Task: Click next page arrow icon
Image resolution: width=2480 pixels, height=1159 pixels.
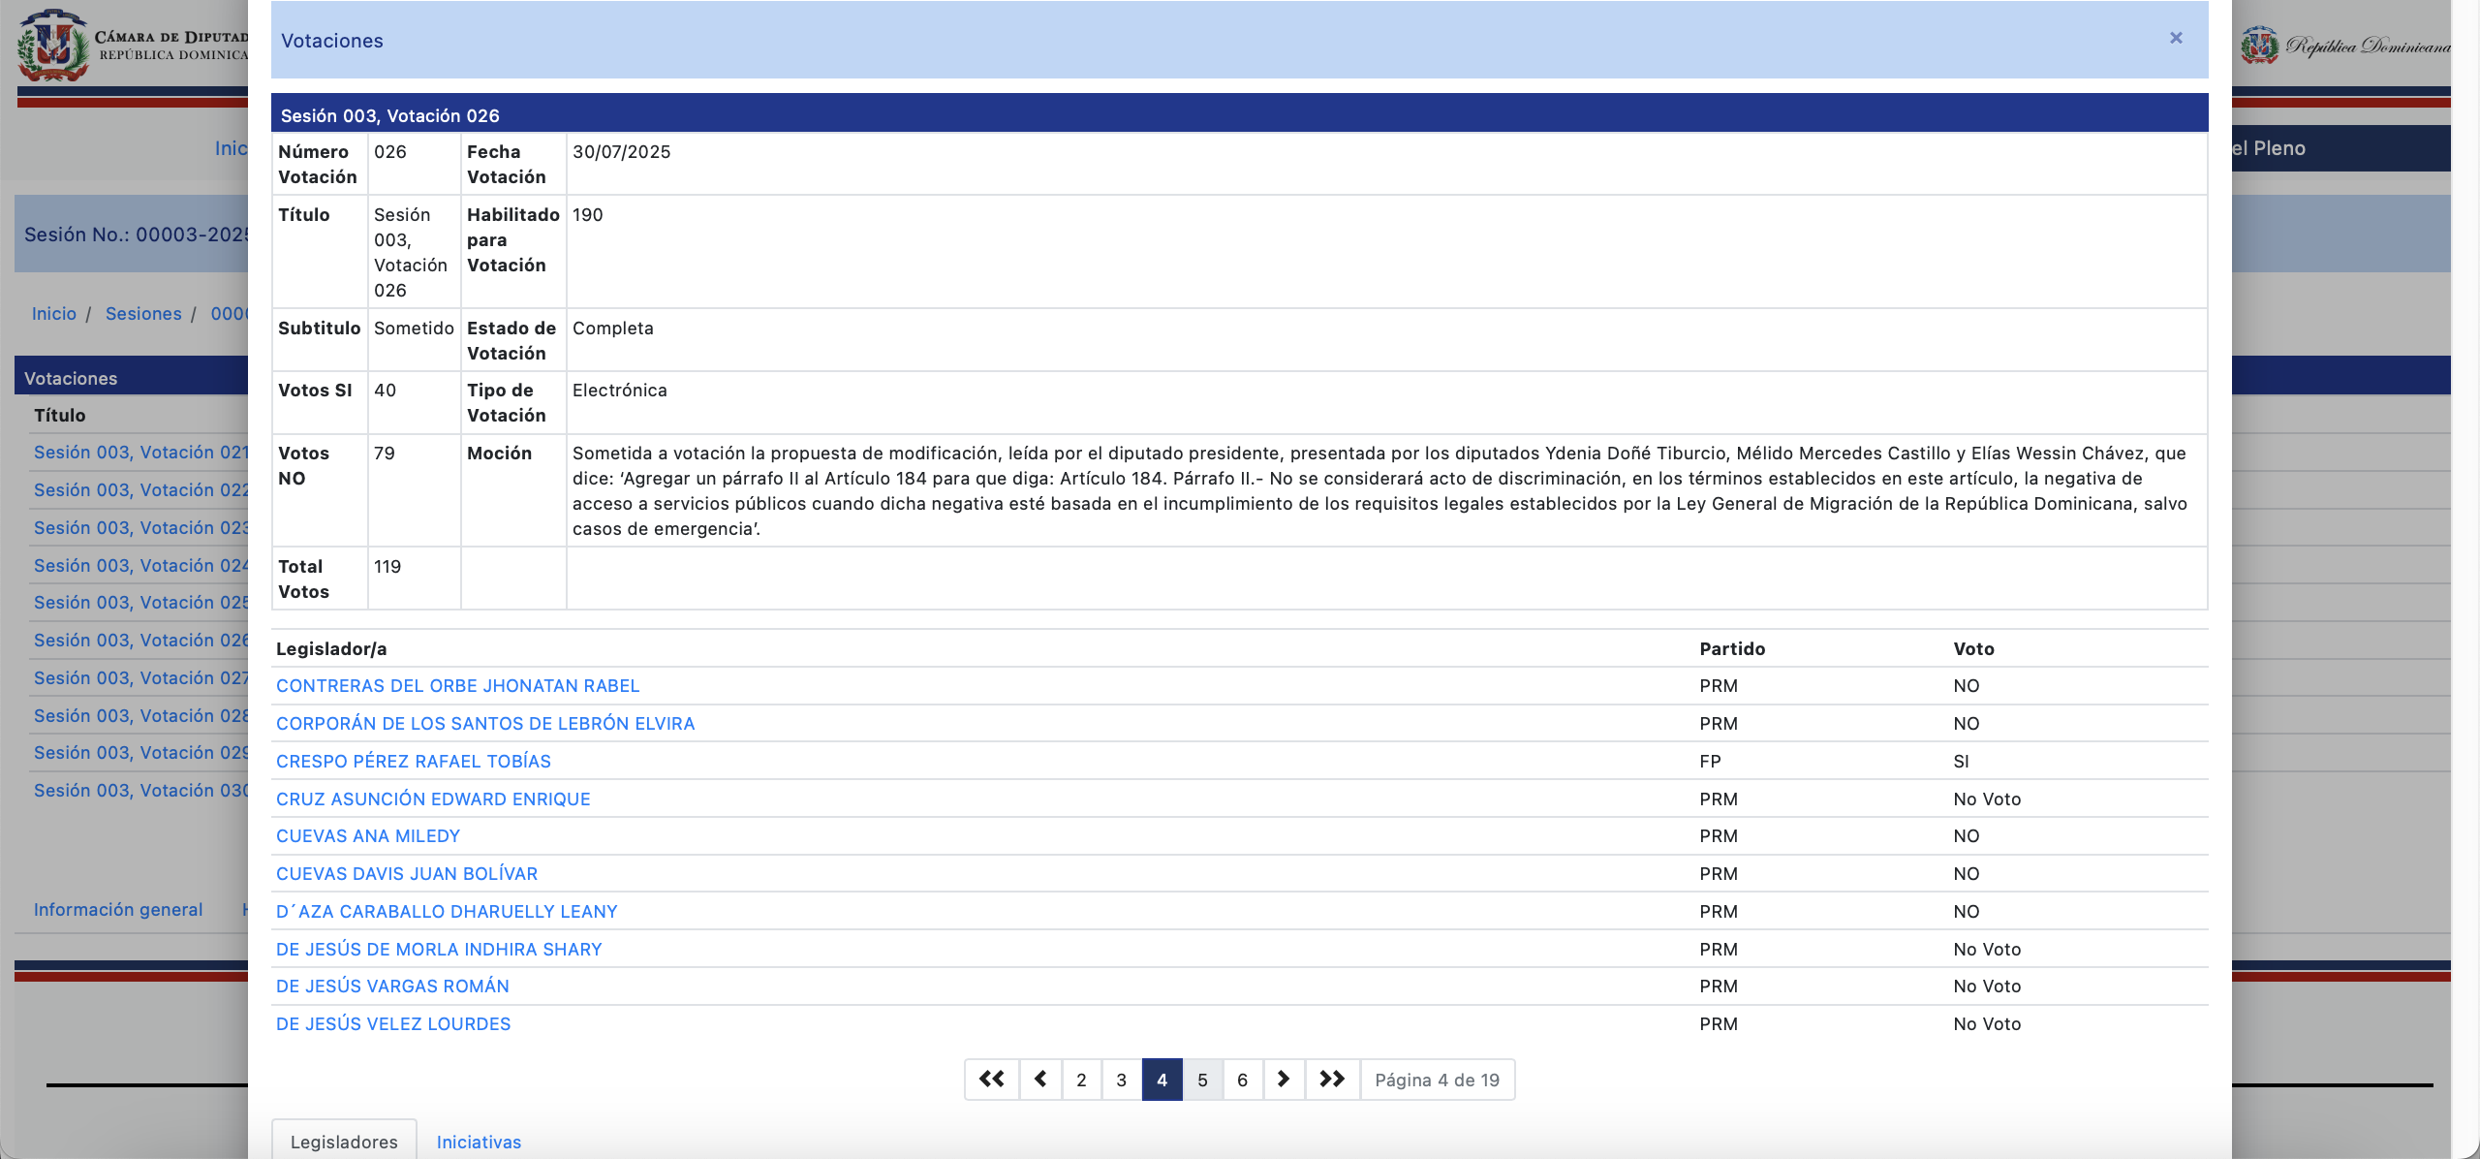Action: tap(1284, 1079)
